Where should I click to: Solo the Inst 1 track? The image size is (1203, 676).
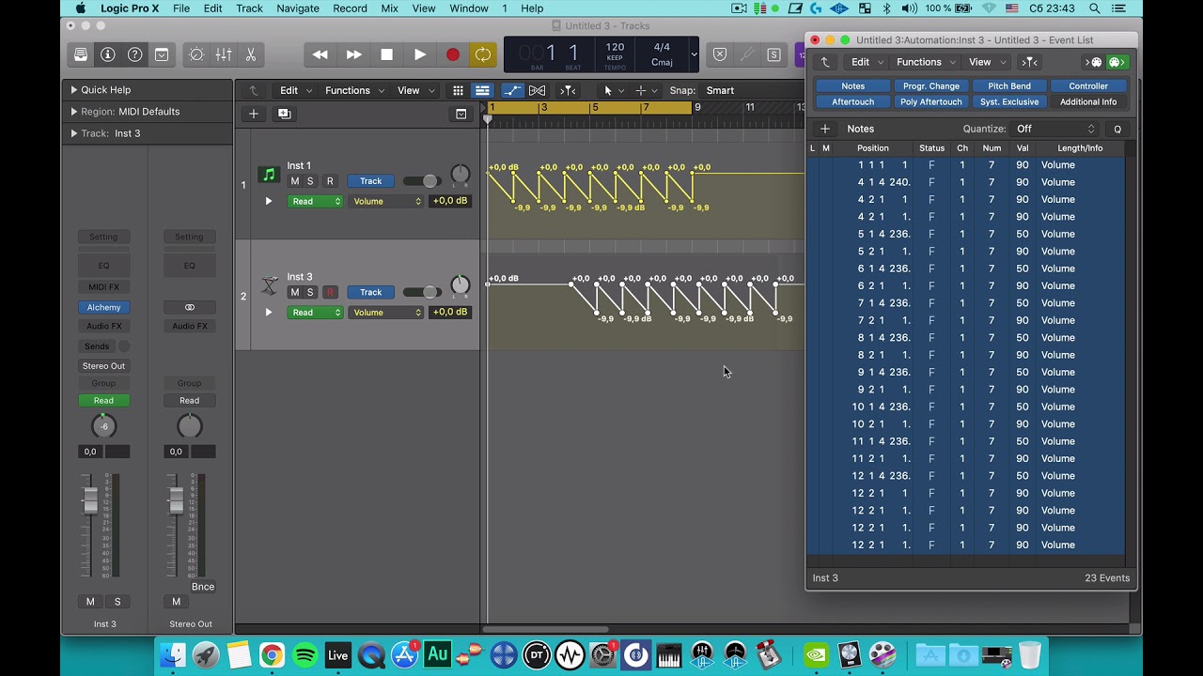[310, 181]
